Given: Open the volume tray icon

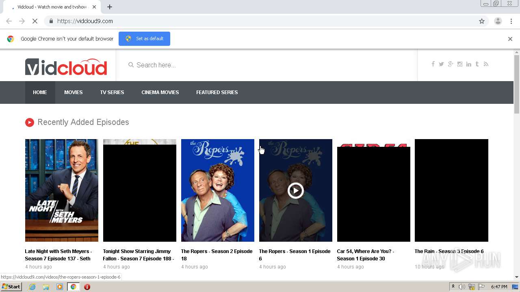Looking at the screenshot, I should tap(462, 287).
